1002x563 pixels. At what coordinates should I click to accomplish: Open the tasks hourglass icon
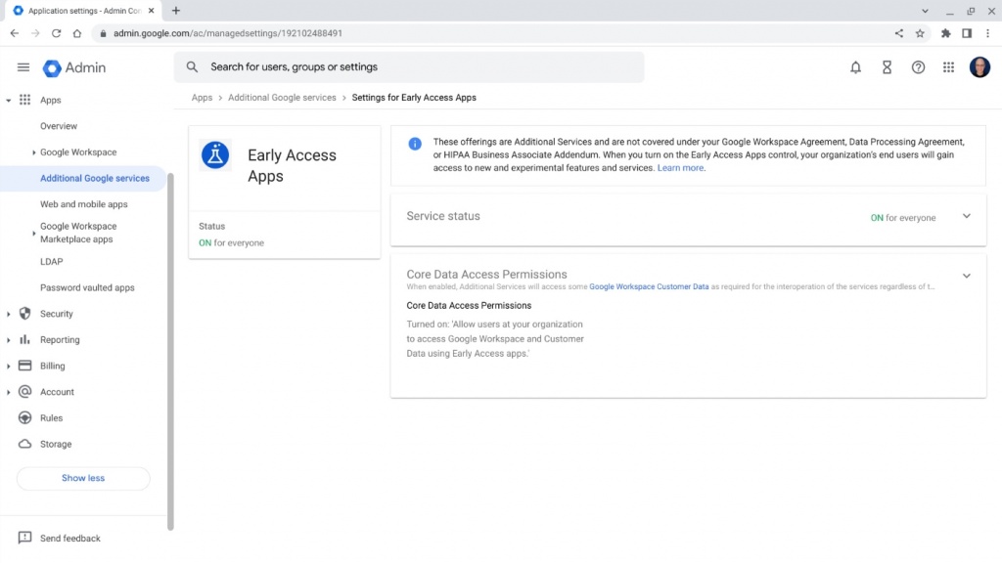(887, 67)
